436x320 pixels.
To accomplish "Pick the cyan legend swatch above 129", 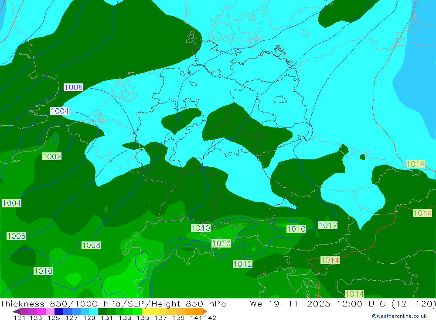I will point(94,311).
